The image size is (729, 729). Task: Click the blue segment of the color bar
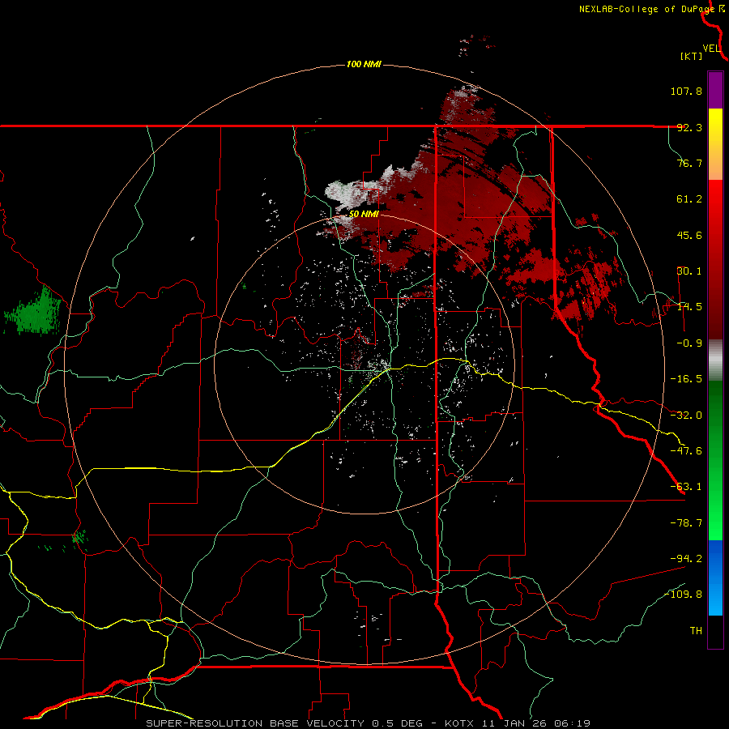(715, 578)
